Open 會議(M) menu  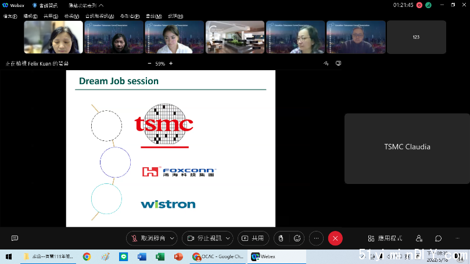pos(154,16)
